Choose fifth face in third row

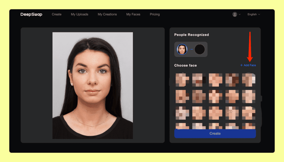pyautogui.click(x=249, y=113)
